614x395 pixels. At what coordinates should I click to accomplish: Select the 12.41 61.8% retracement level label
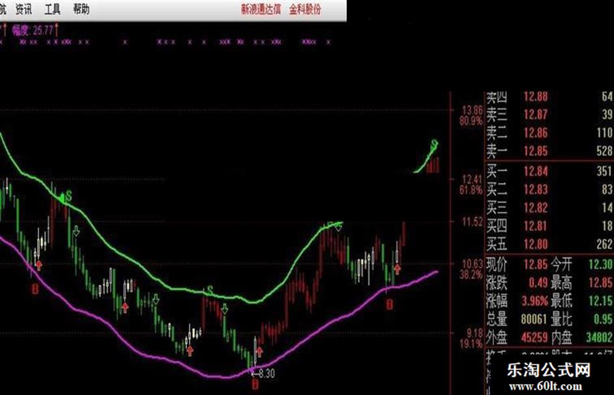tap(472, 185)
